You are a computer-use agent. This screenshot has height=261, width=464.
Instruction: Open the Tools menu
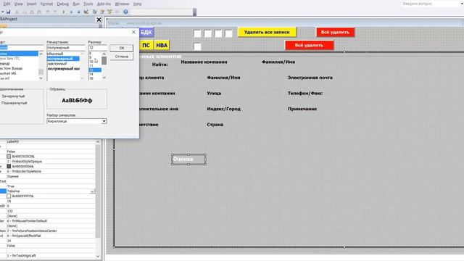click(88, 4)
